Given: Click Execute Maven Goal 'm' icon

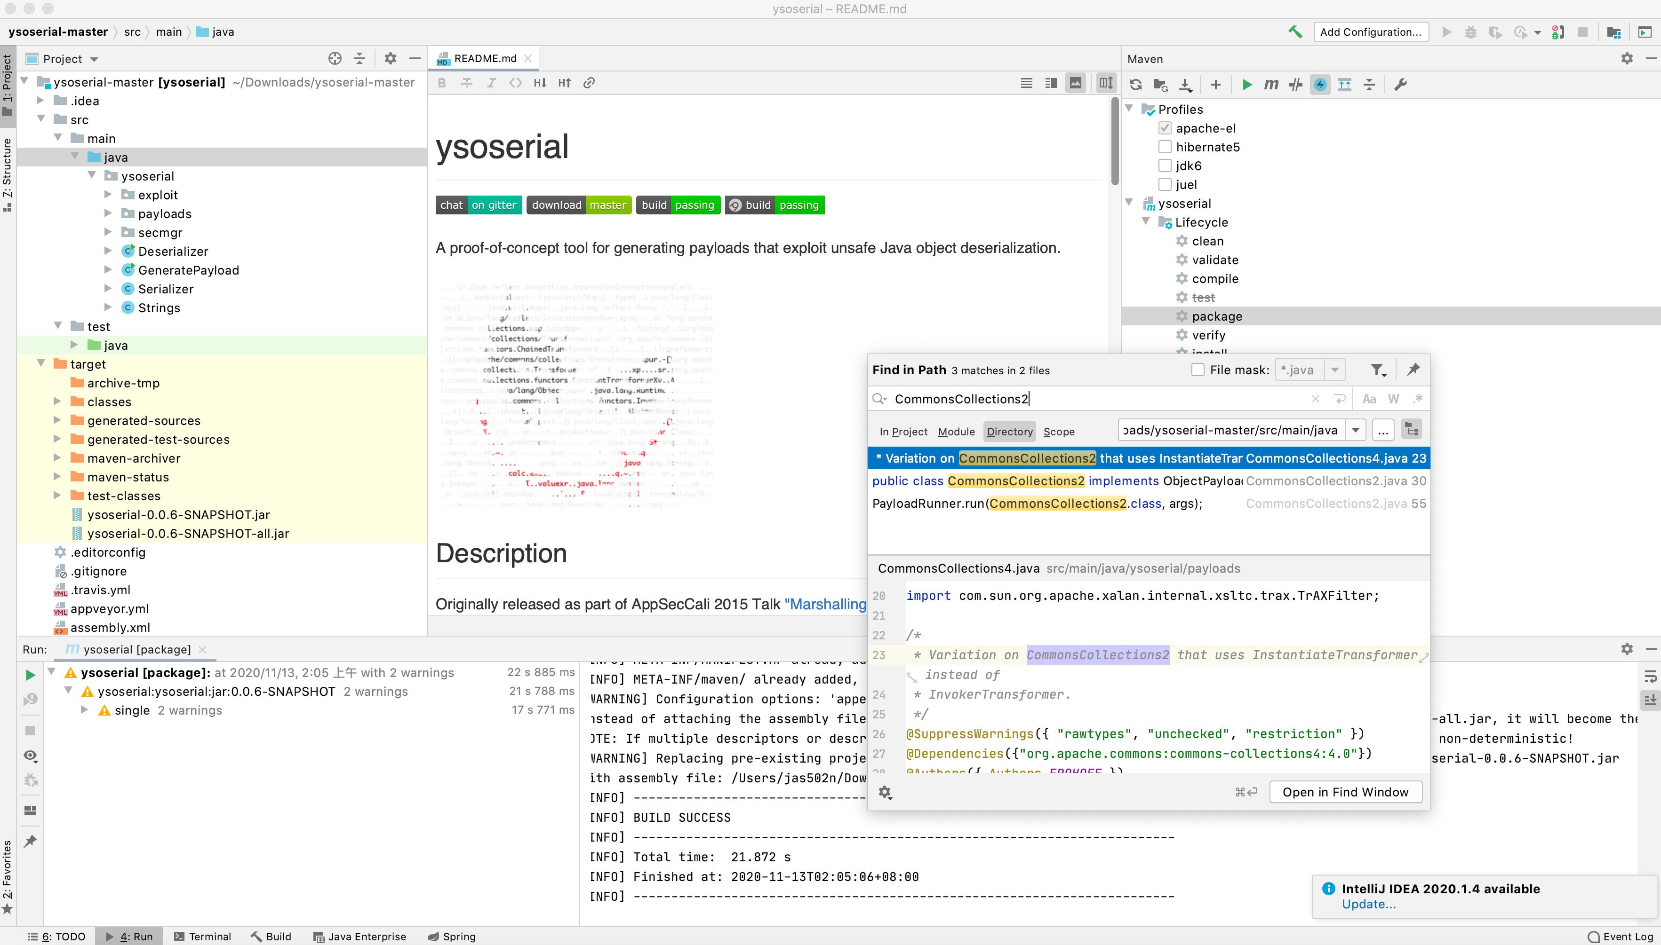Looking at the screenshot, I should coord(1270,84).
